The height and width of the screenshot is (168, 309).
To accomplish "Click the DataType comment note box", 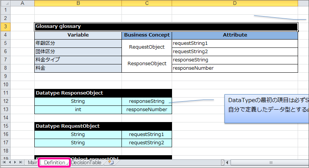I will (x=267, y=108).
